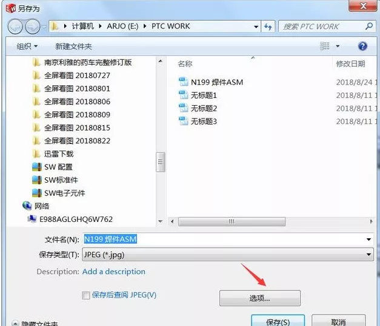
Task: Open the 保存类型 JPEG (*.jpg) dropdown
Action: 227,255
